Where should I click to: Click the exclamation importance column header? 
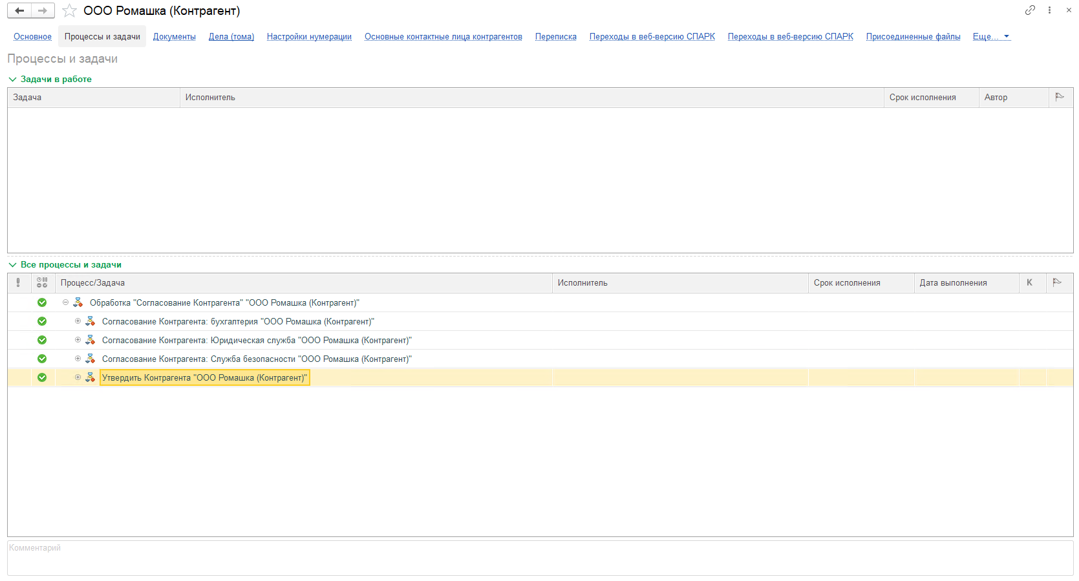coord(18,282)
